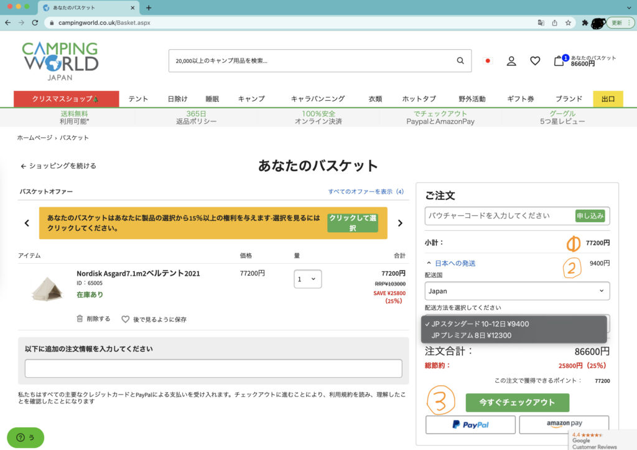Image resolution: width=637 pixels, height=450 pixels.
Task: Click ショッピングを続ける link
Action: coord(58,166)
